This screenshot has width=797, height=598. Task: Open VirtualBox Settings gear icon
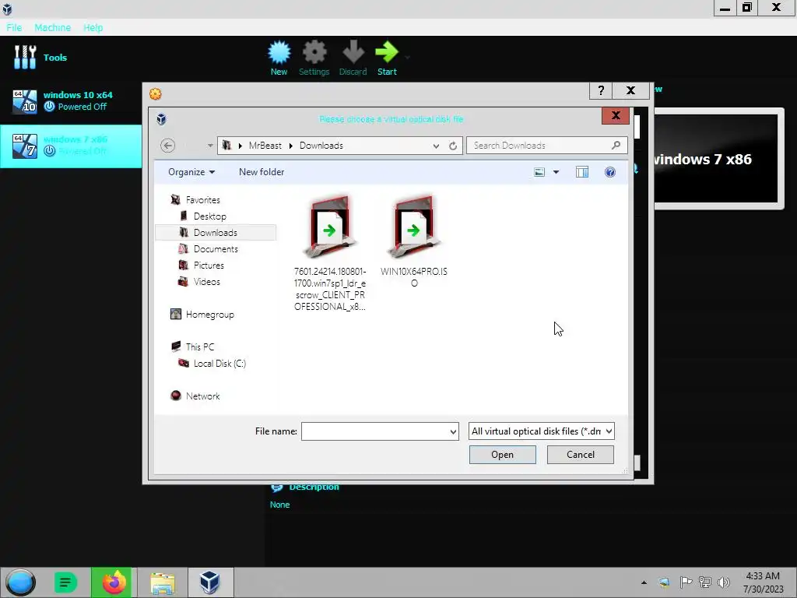tap(314, 52)
